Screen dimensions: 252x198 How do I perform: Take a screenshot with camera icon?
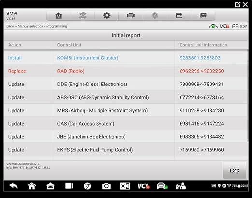106,186
